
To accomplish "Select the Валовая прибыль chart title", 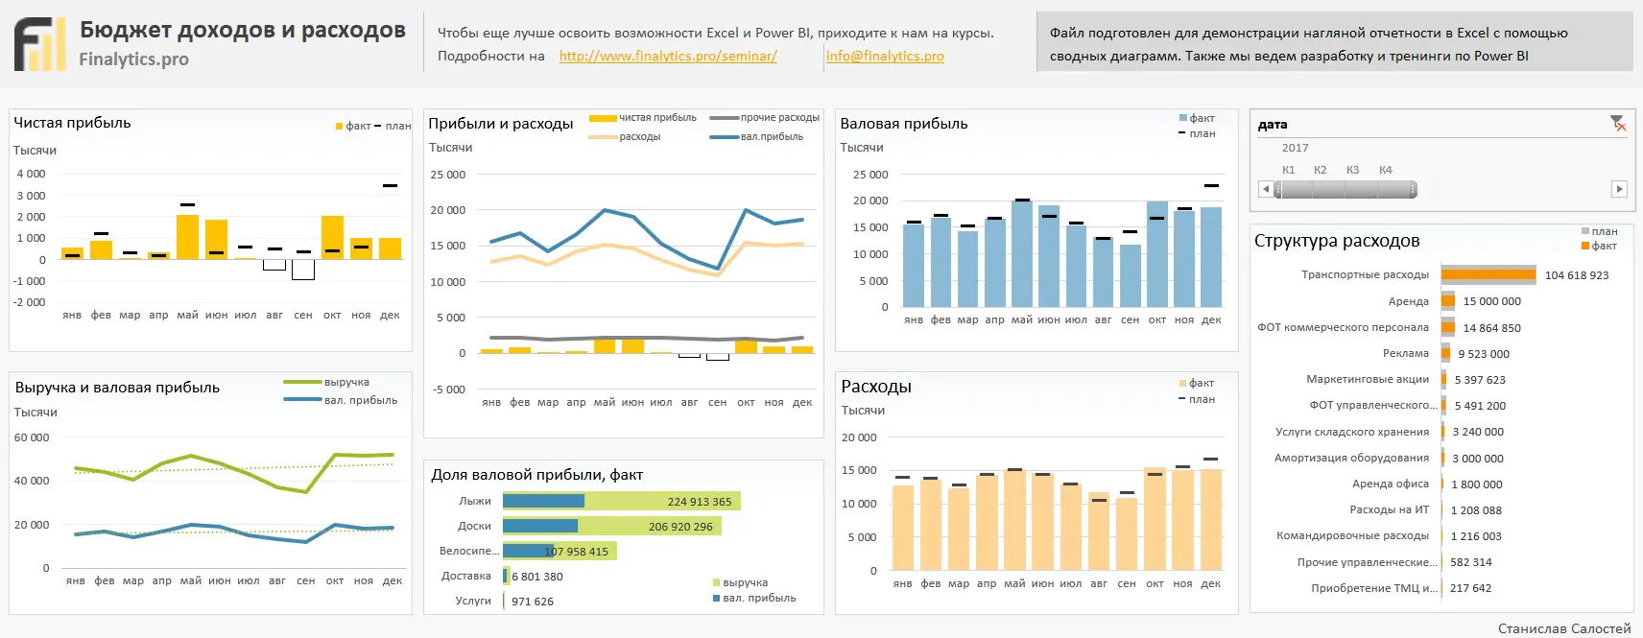I will [904, 124].
